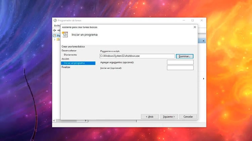Go back with the Atrás button

coord(150,117)
